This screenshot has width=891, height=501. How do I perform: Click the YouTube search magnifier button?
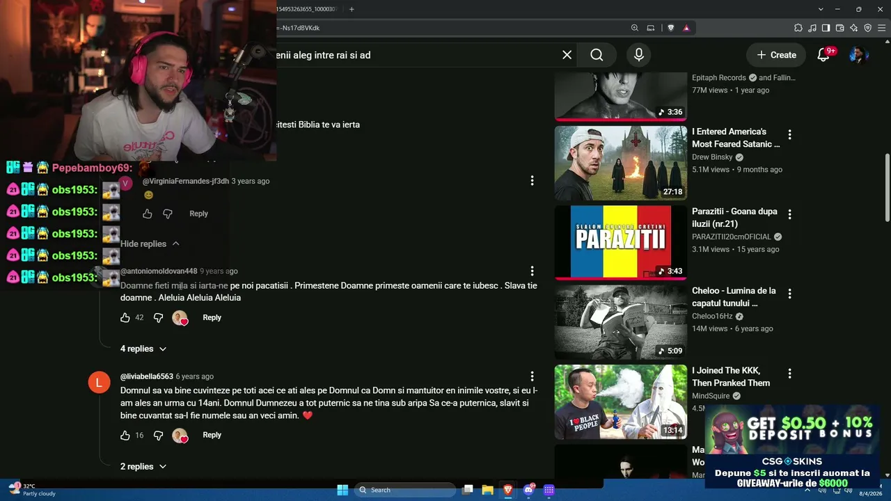pyautogui.click(x=597, y=55)
